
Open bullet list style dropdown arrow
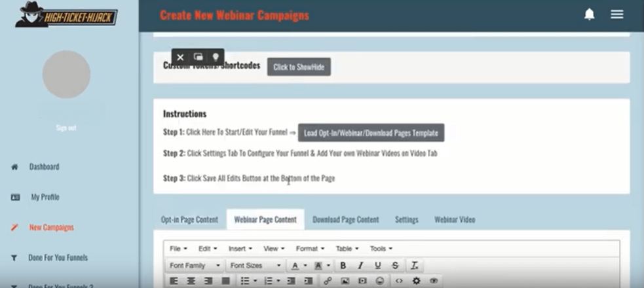[x=255, y=281]
